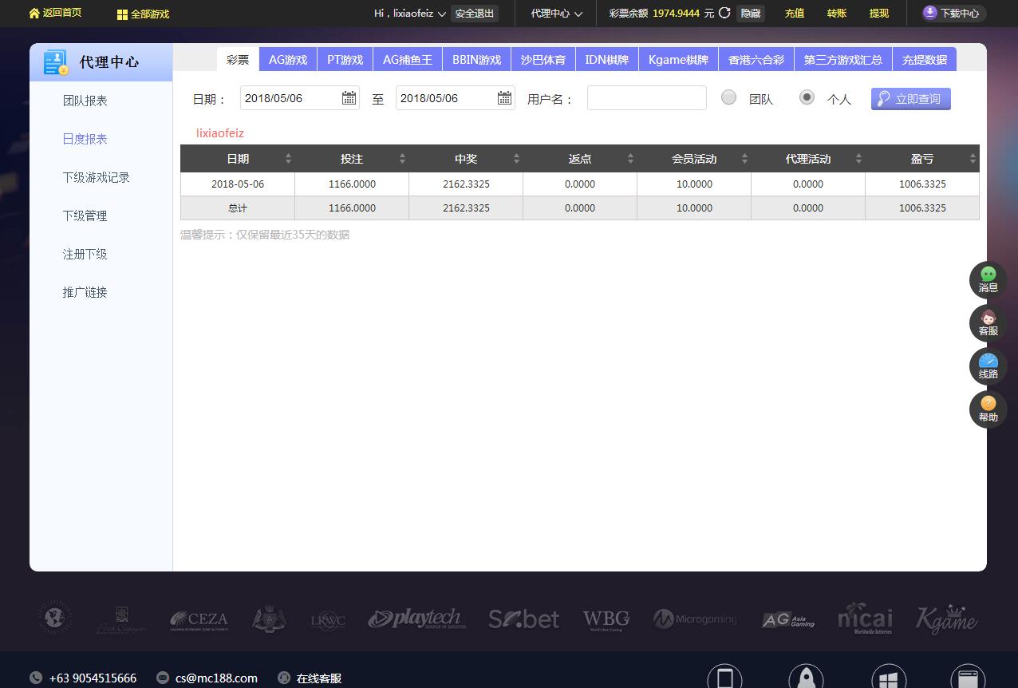Open the 消息 message panel on the right
1018x688 pixels.
tap(987, 279)
